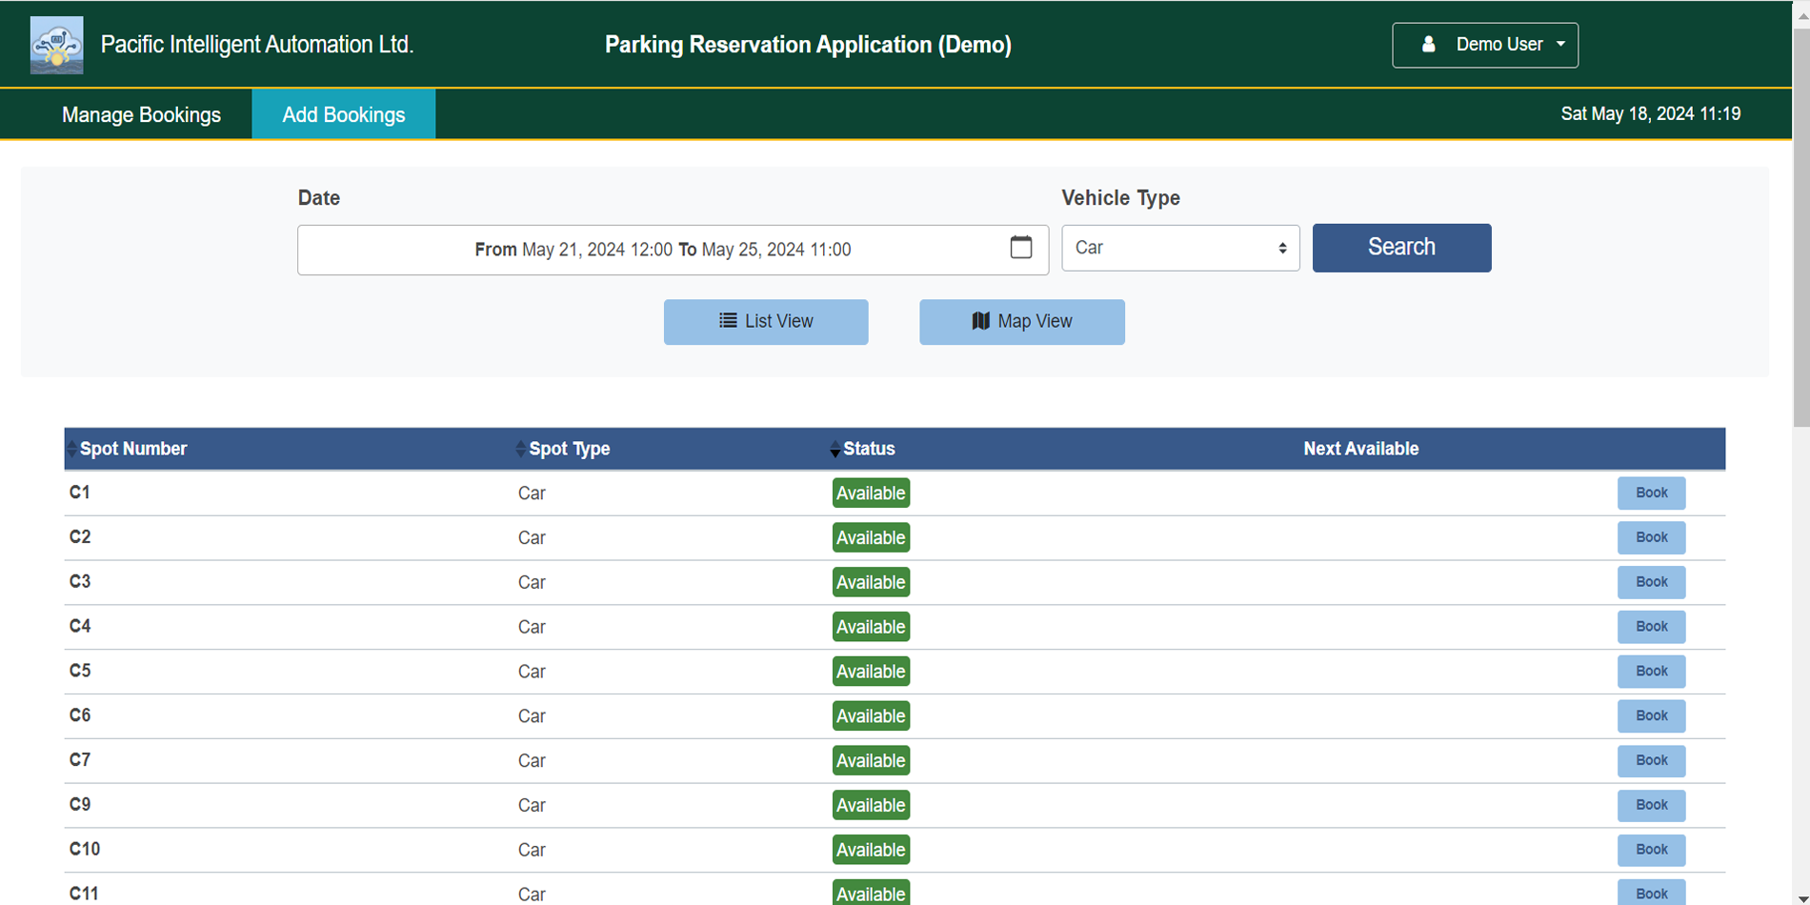The width and height of the screenshot is (1810, 905).
Task: Switch to Manage Bookings tab
Action: (x=141, y=114)
